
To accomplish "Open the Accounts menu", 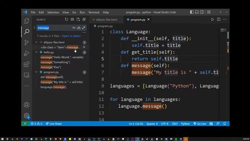I will click(x=27, y=105).
